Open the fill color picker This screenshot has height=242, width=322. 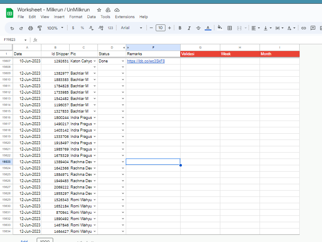pyautogui.click(x=220, y=27)
